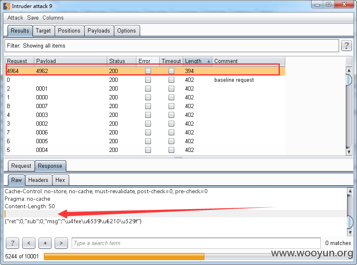Select the Raw response view tab
357x265 pixels.
click(x=16, y=180)
